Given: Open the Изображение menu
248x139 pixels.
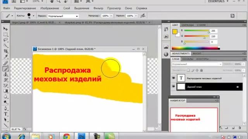Looking at the screenshot, I should click(x=50, y=8).
